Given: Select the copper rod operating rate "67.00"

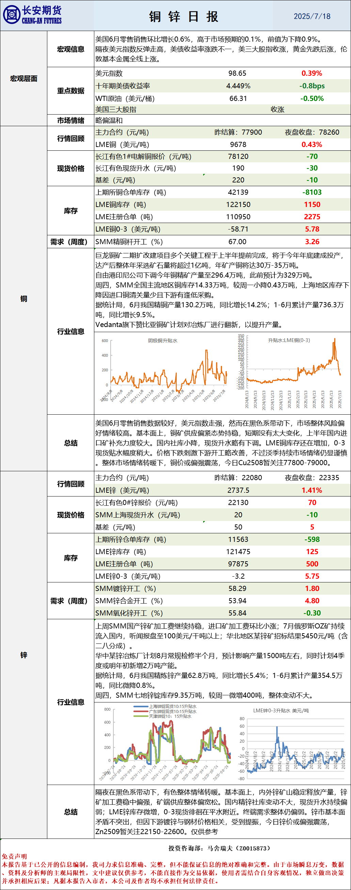Looking at the screenshot, I should (x=237, y=242).
